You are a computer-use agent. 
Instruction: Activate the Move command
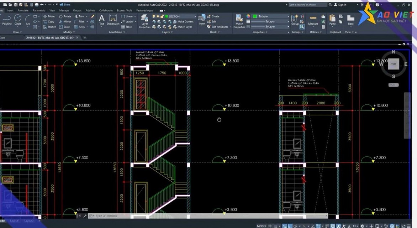[49, 16]
